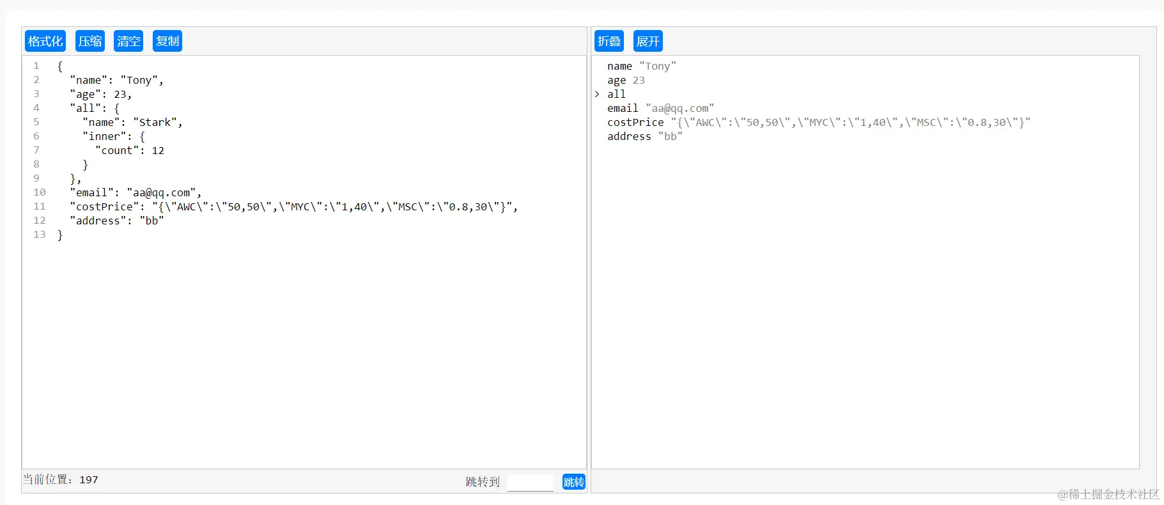Click the 复制 (Copy) button
Image resolution: width=1164 pixels, height=505 pixels.
[167, 42]
